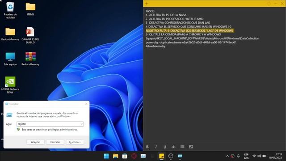Click the Examinar button in Ejecutar dialog
The height and width of the screenshot is (161, 286).
[x=75, y=142]
